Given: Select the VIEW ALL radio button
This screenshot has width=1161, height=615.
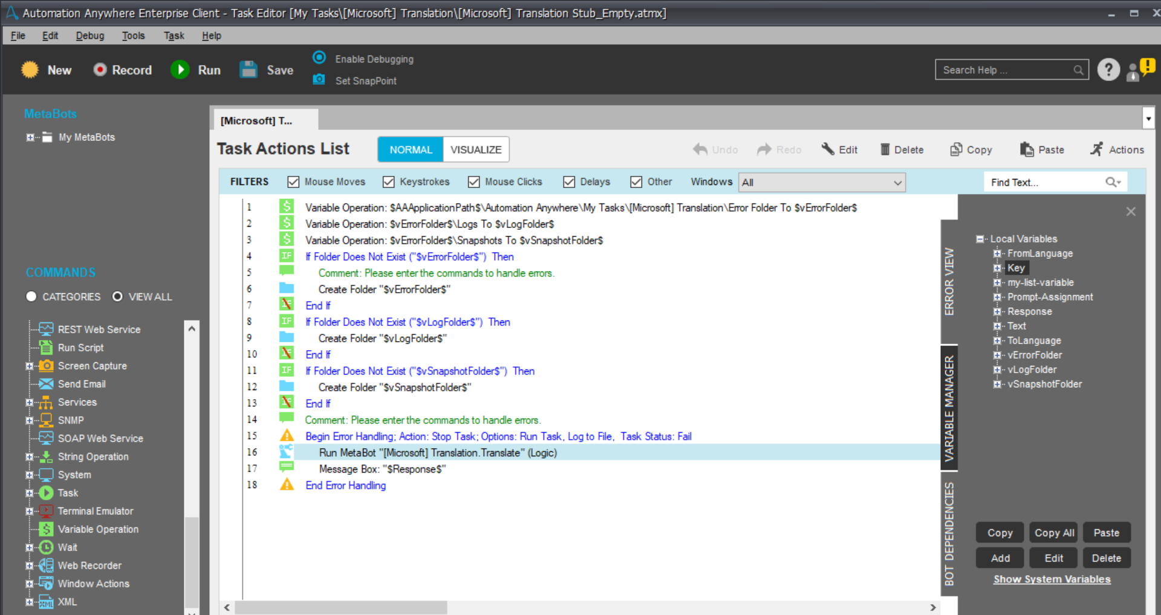Looking at the screenshot, I should [117, 296].
